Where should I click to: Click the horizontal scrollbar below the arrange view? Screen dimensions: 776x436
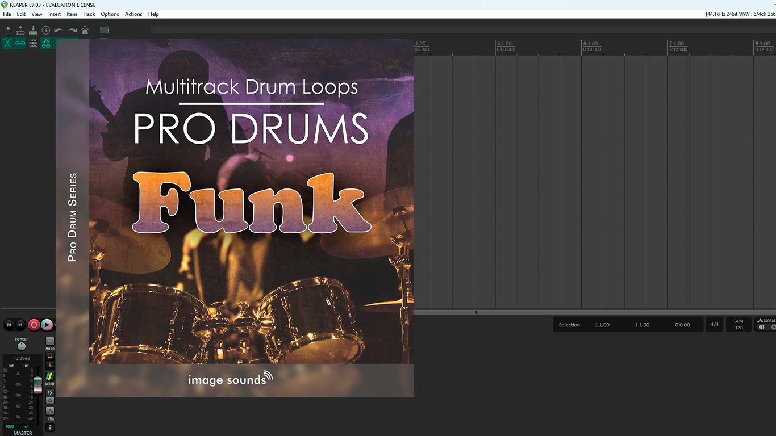(595, 312)
